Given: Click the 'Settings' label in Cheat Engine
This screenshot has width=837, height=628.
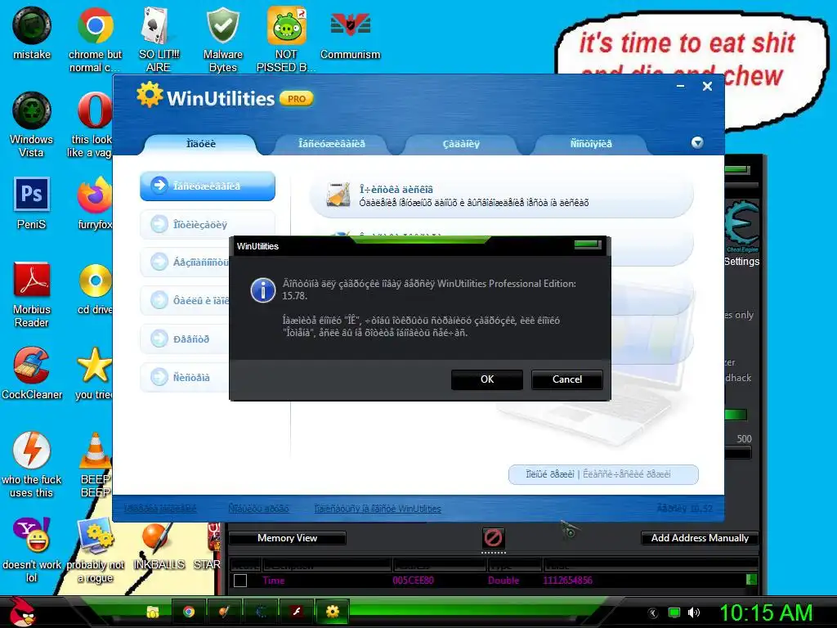Looking at the screenshot, I should click(x=741, y=261).
